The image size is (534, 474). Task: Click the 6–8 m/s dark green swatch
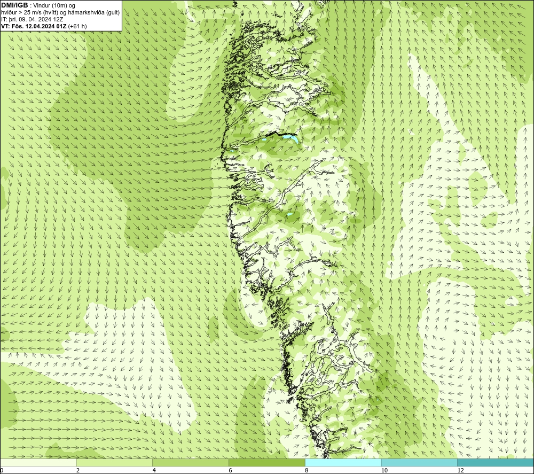point(267,462)
